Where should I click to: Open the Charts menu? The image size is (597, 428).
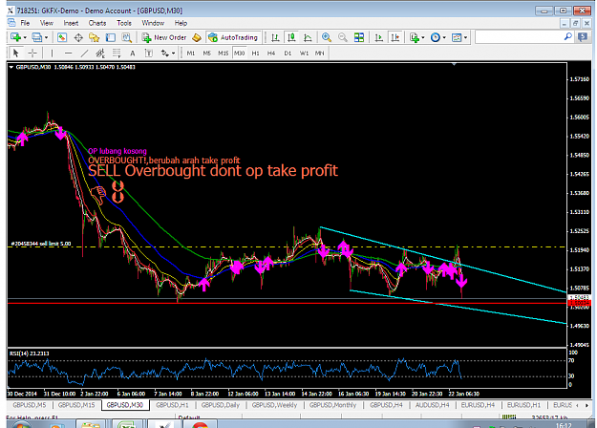coord(97,23)
